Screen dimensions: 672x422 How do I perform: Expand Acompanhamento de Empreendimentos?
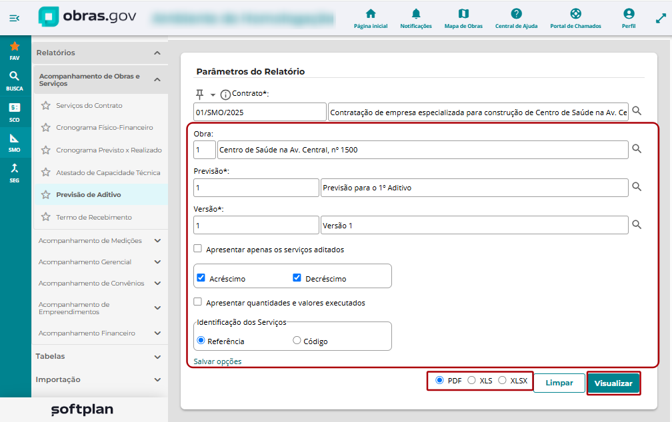(157, 308)
